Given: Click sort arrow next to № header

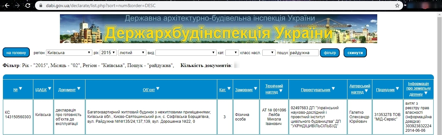Looking at the screenshot, I should pos(20,88).
